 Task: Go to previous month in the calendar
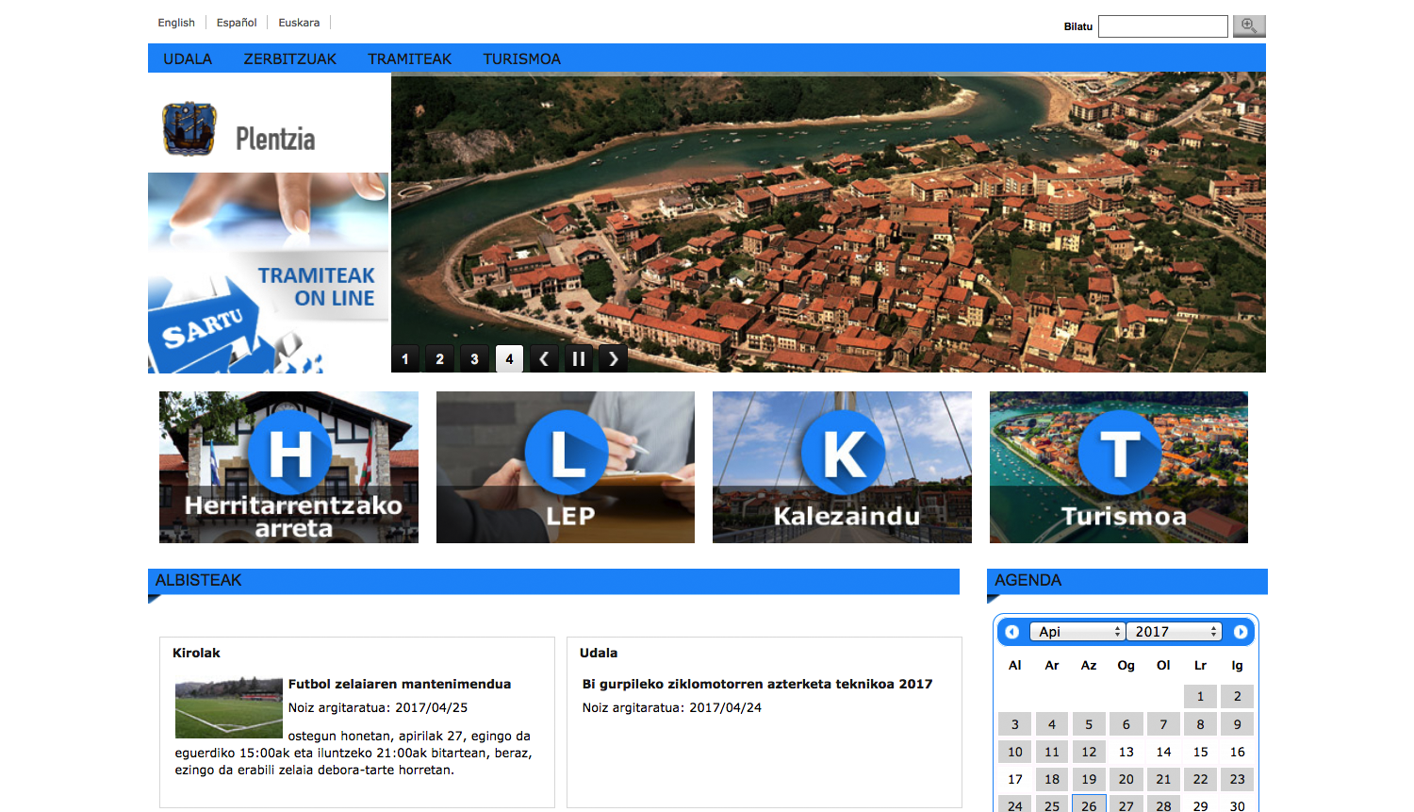click(1012, 632)
